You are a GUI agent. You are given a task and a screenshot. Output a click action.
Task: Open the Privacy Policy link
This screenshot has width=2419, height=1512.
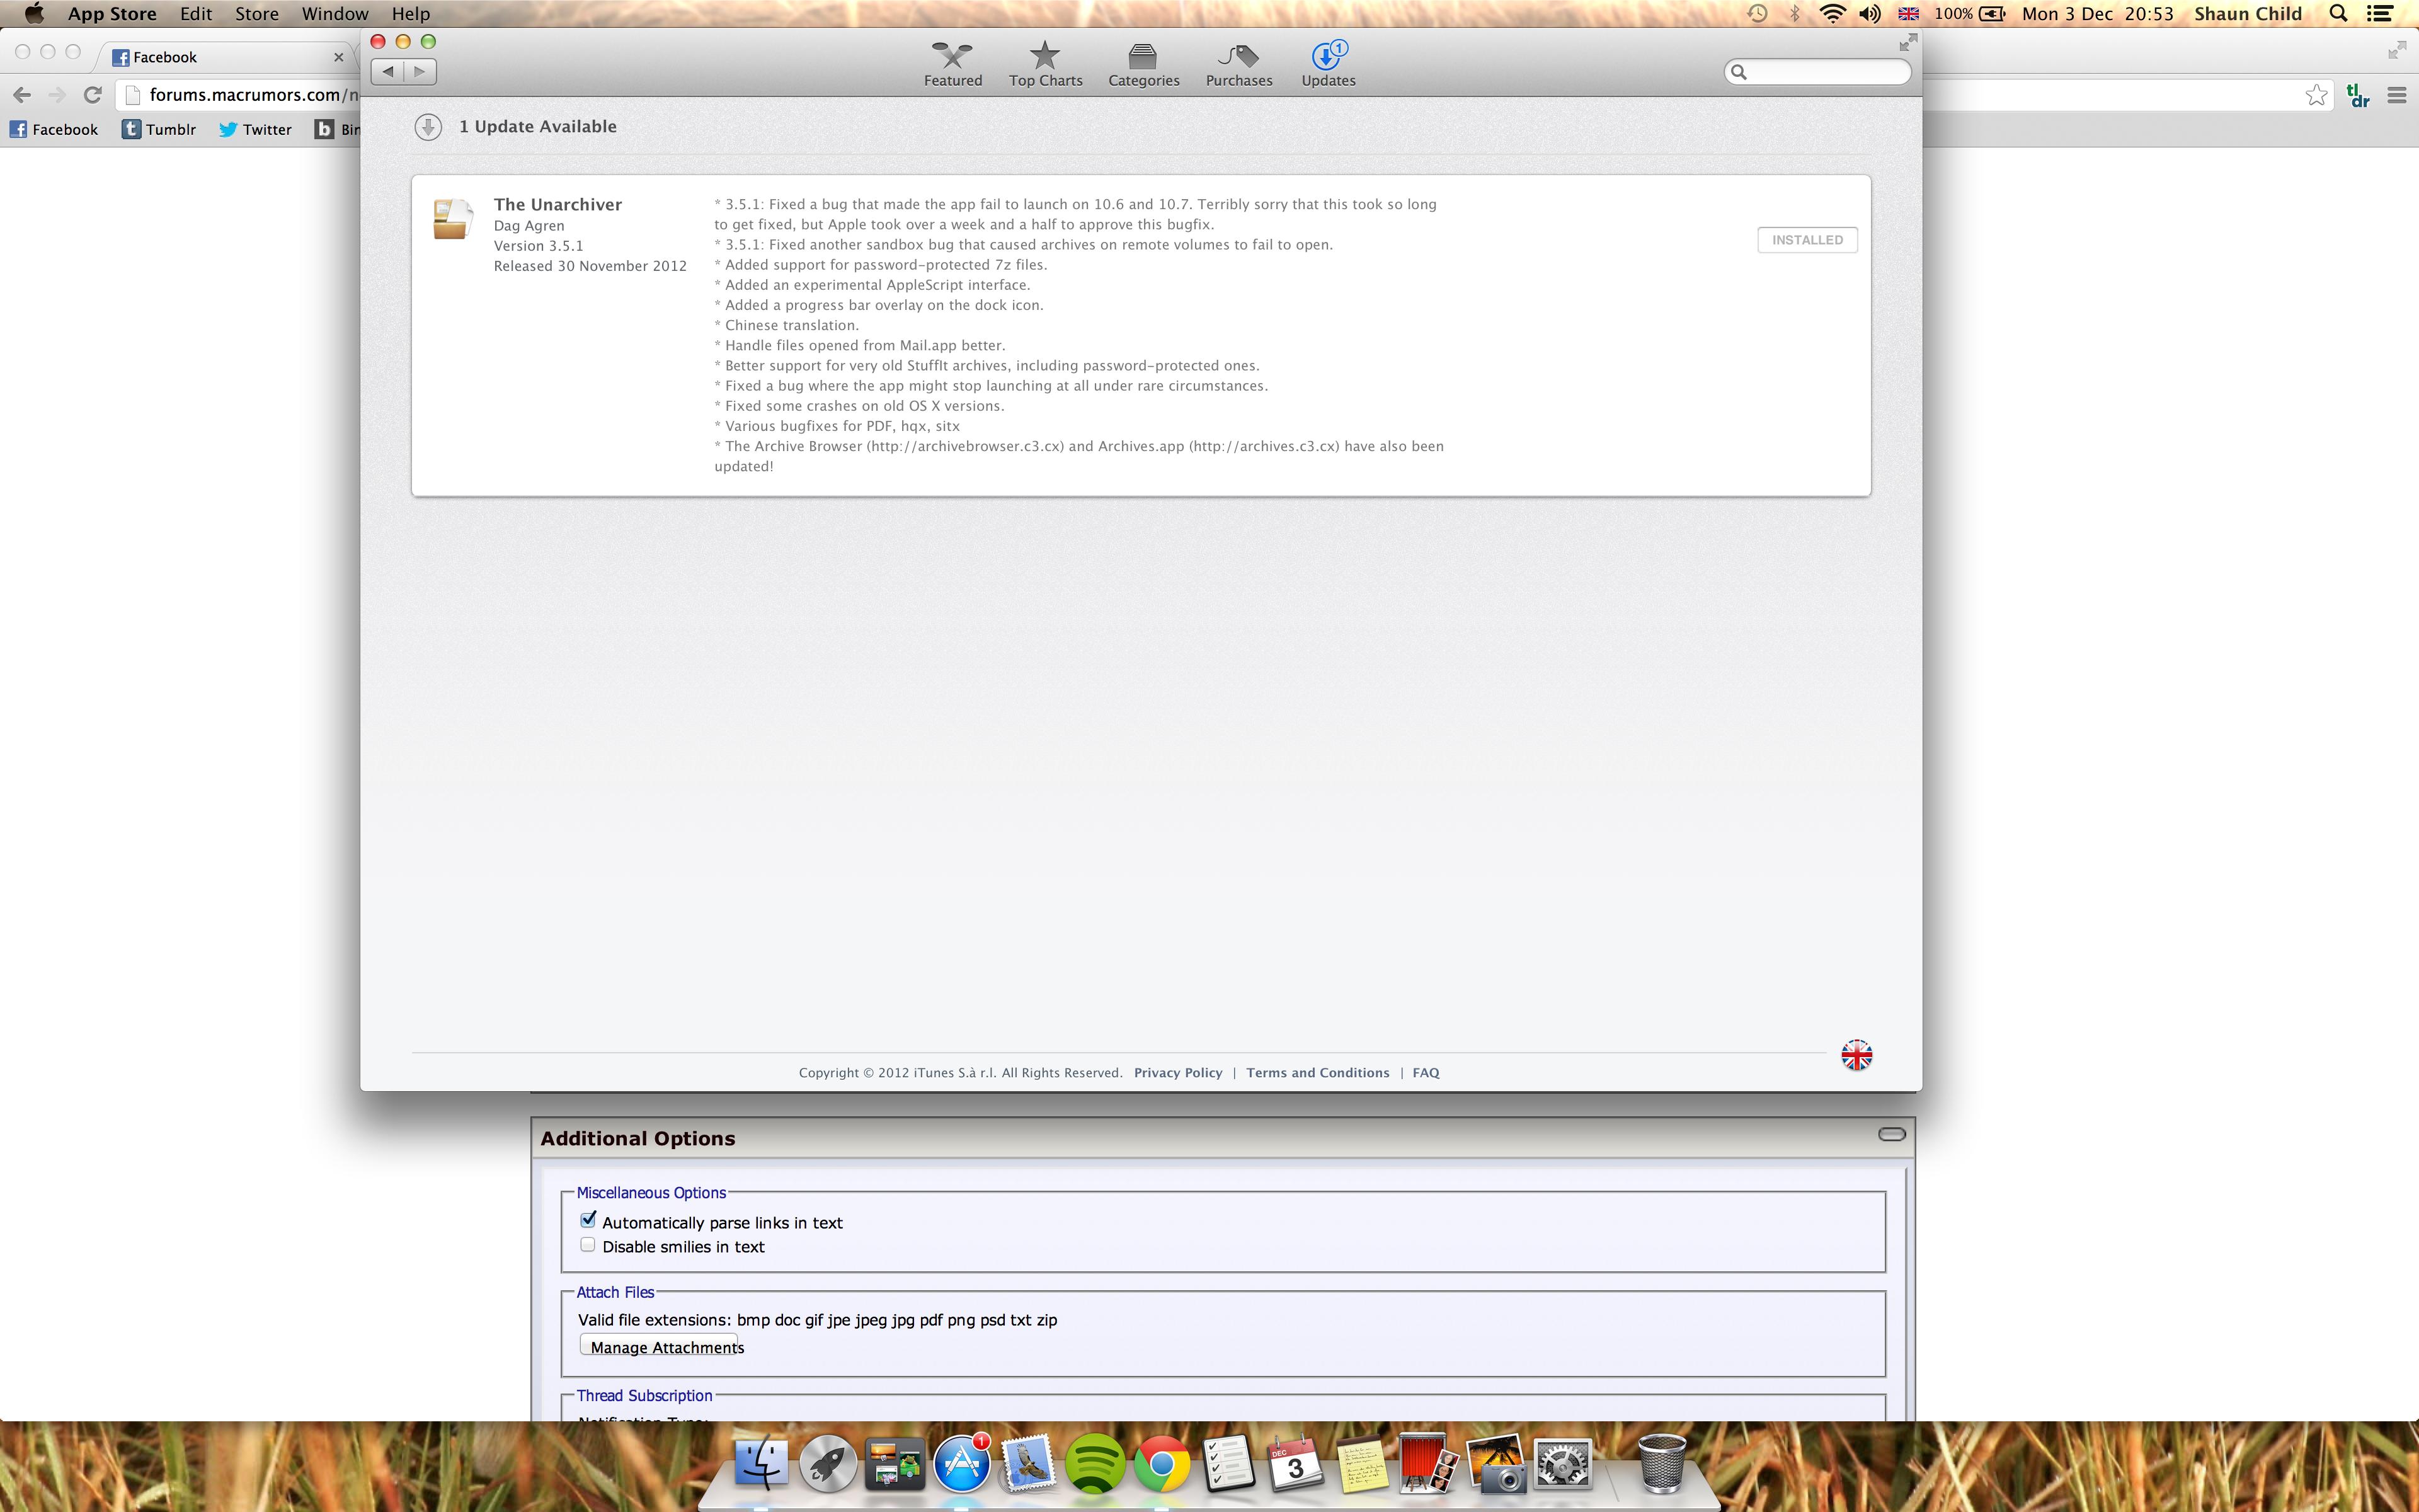(x=1177, y=1073)
